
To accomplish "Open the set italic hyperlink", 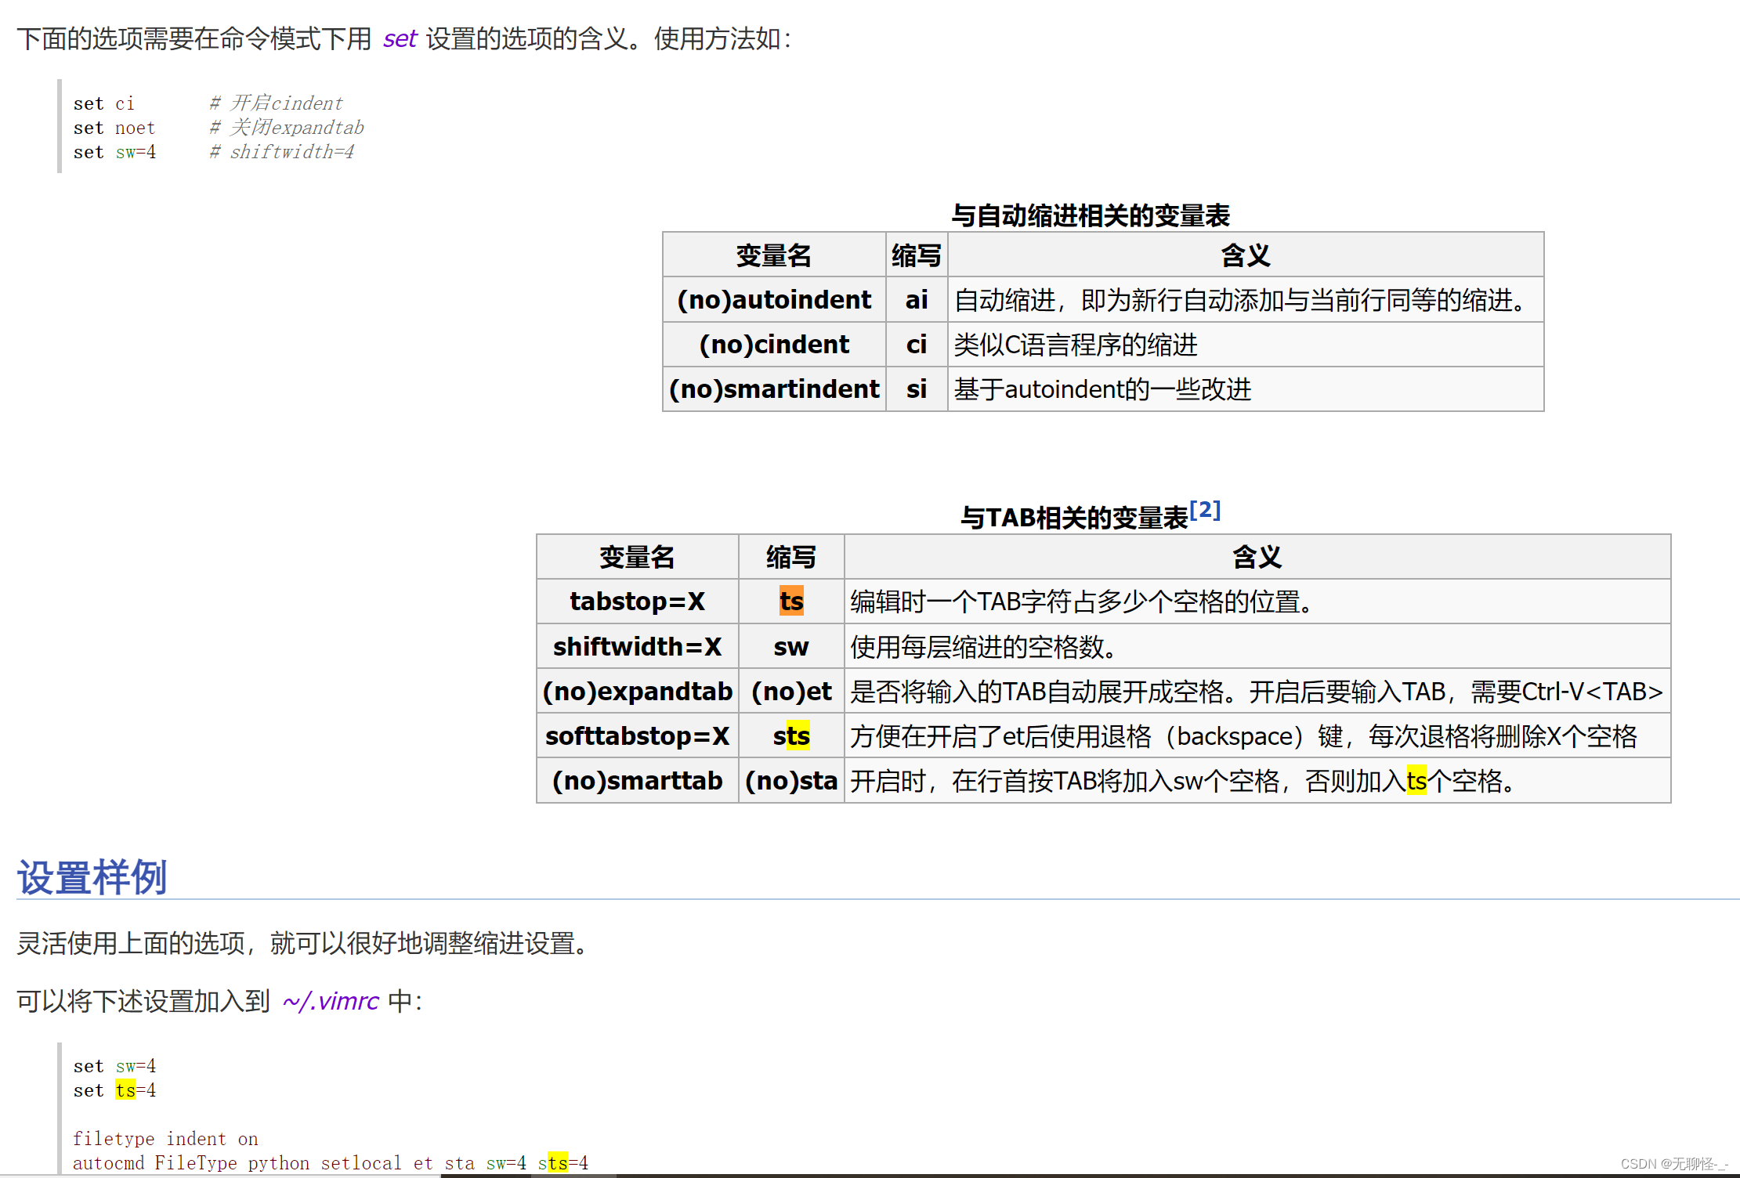I will pos(400,38).
